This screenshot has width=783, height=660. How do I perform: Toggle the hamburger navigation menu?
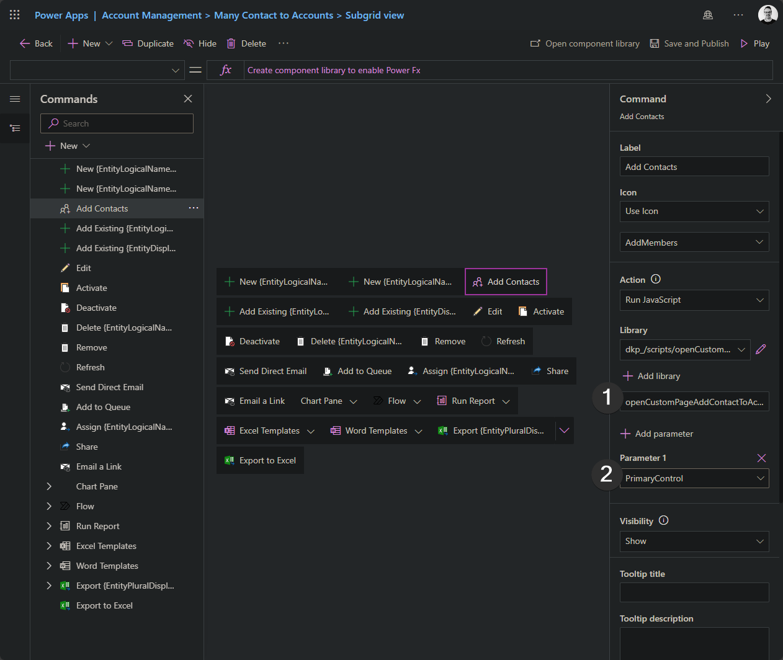15,99
